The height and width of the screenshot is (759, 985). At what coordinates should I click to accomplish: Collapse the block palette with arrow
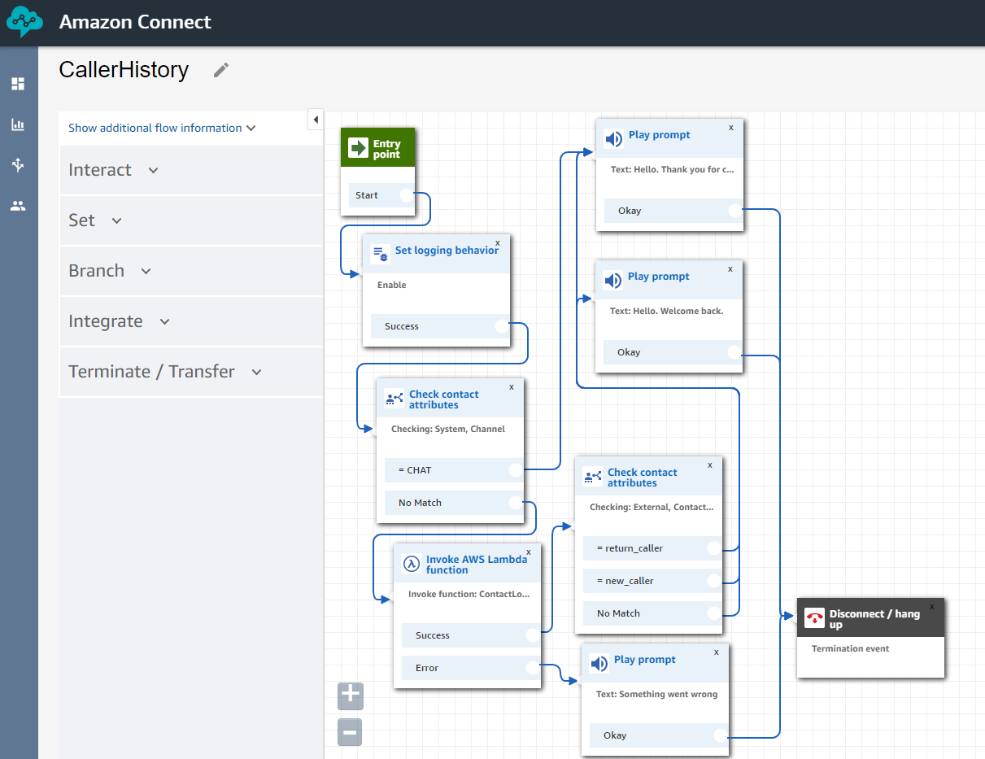tap(316, 120)
